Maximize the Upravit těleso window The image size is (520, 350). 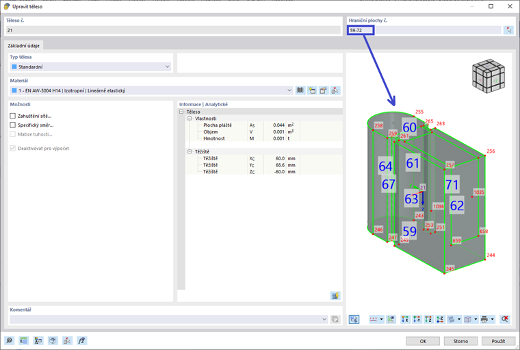tap(491, 6)
